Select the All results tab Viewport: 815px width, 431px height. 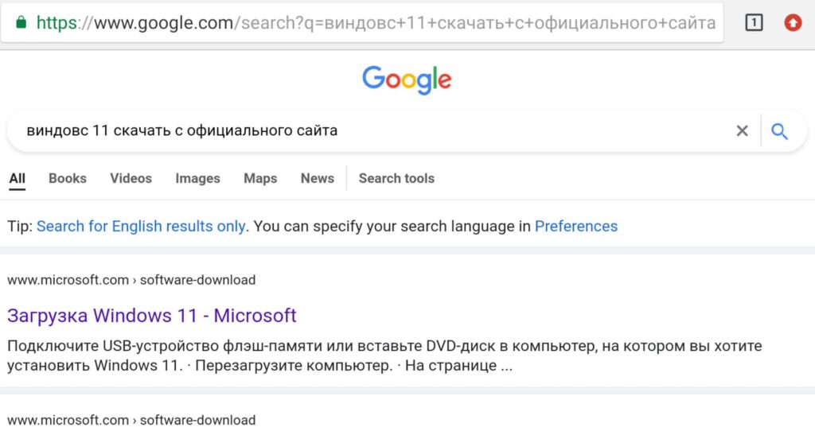18,178
